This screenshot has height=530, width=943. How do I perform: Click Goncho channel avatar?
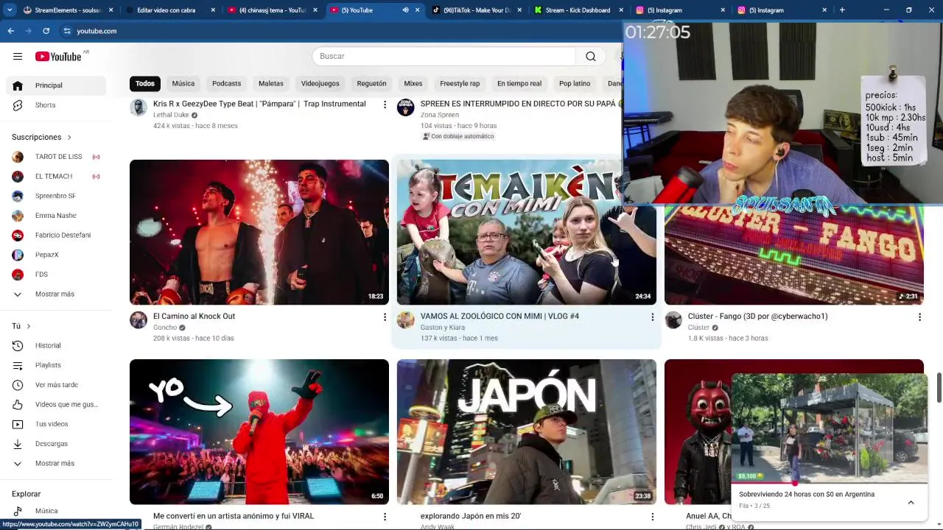point(139,319)
